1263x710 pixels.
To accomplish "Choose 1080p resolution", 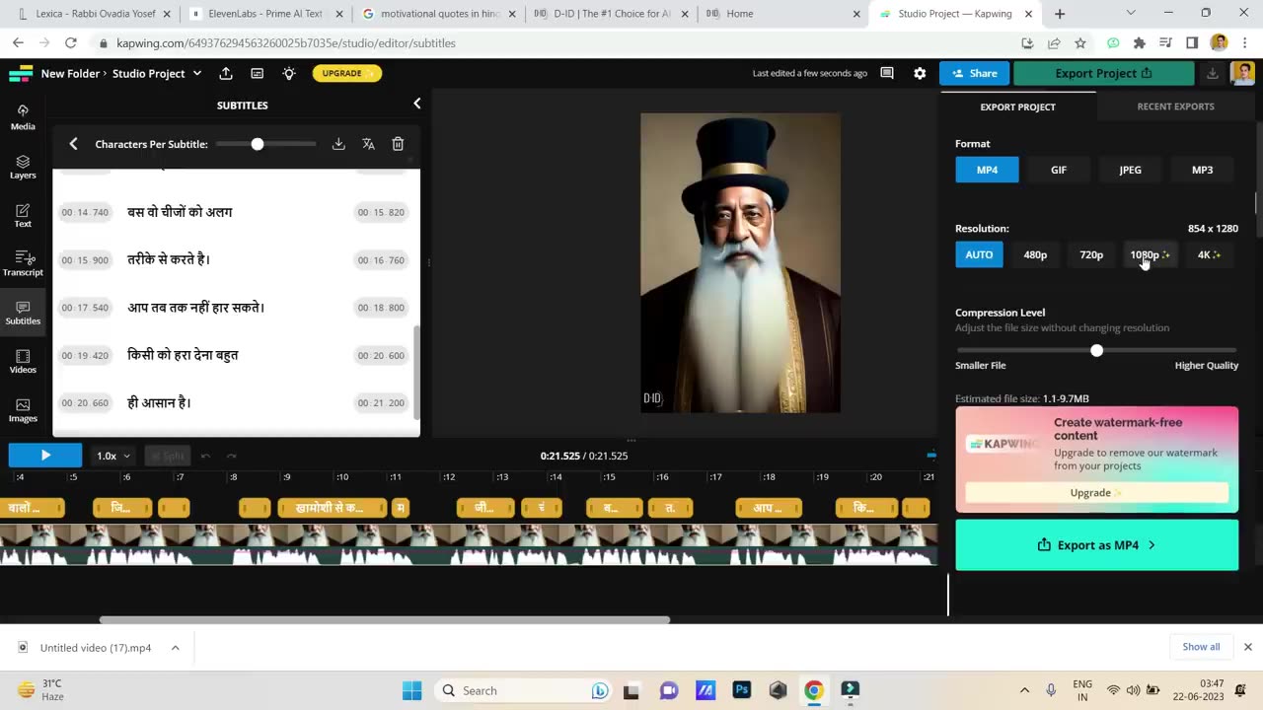I will coord(1150,254).
